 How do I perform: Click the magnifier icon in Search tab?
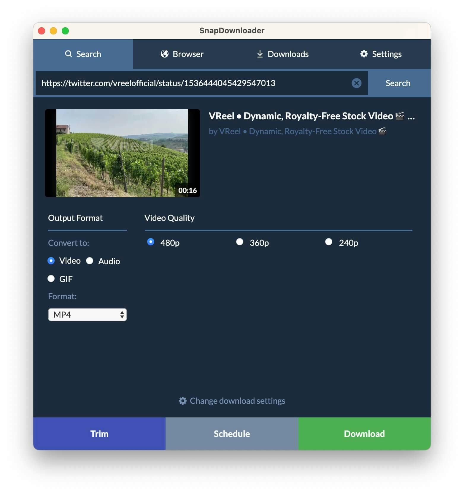[x=69, y=54]
